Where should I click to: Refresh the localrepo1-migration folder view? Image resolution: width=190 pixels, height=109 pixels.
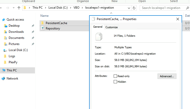[x=134, y=8]
